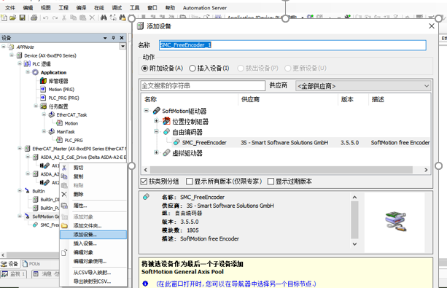Click the Delete X toolbar icon

coord(92,17)
